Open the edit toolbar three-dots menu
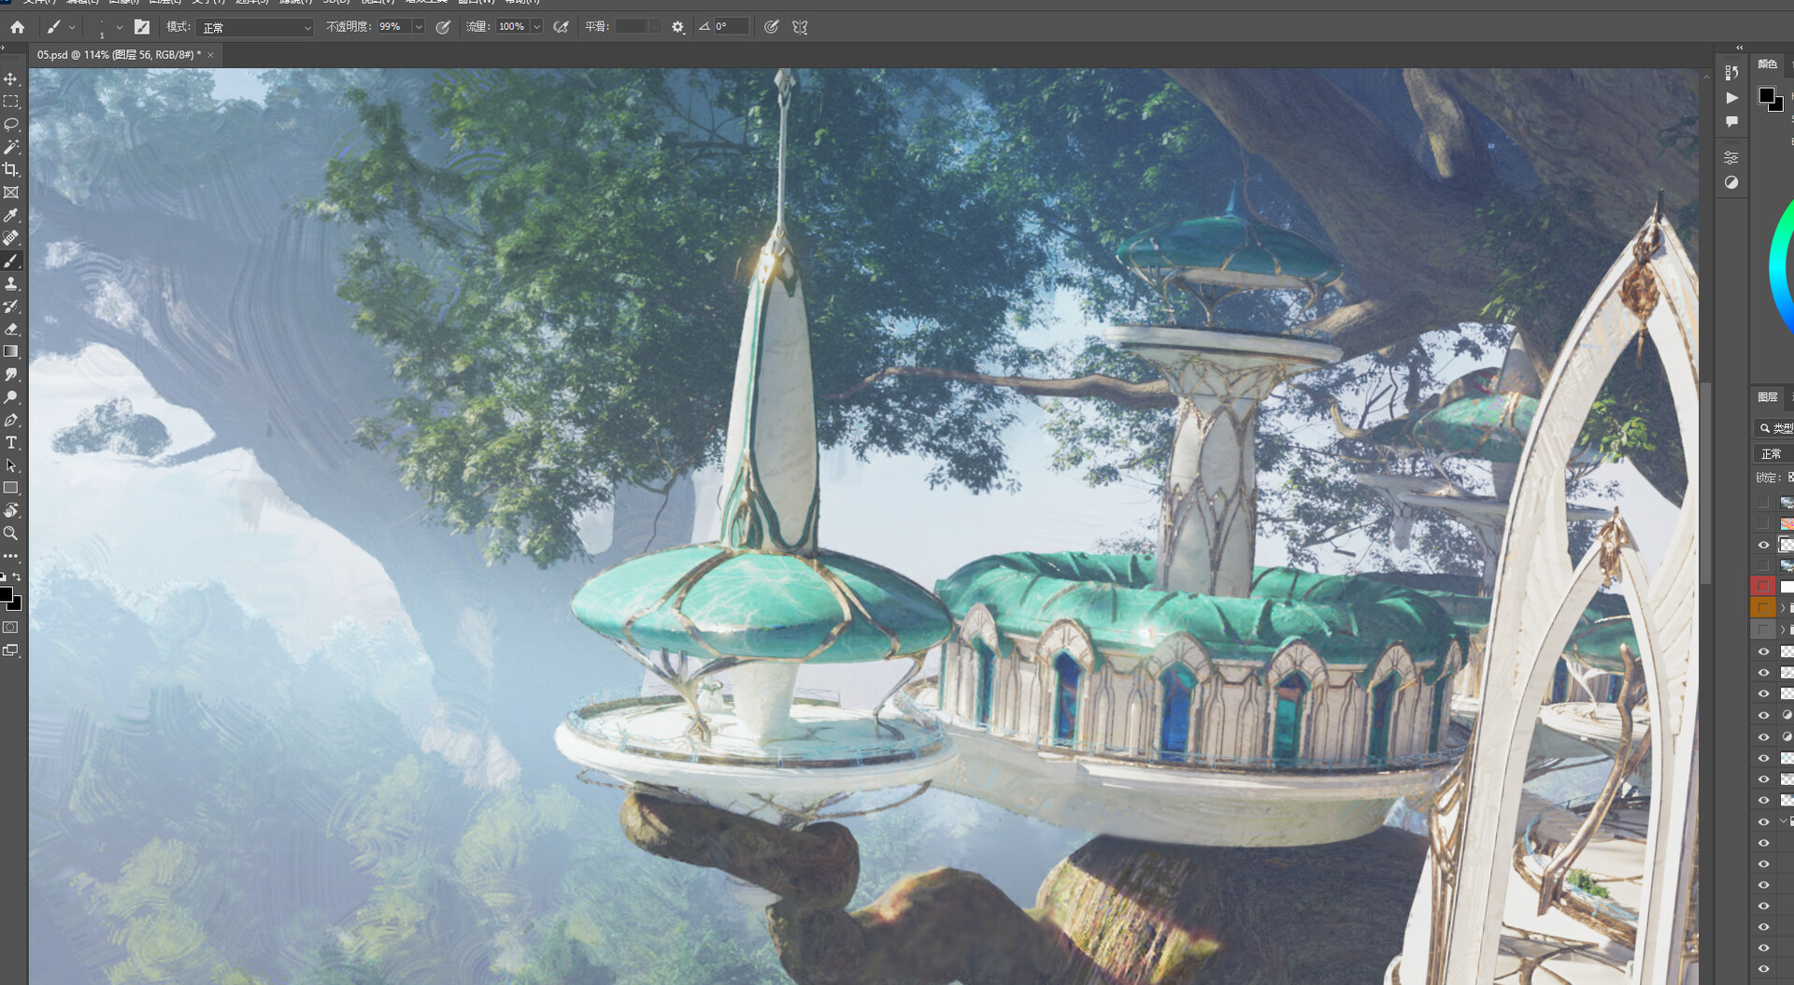This screenshot has width=1794, height=985. (11, 556)
